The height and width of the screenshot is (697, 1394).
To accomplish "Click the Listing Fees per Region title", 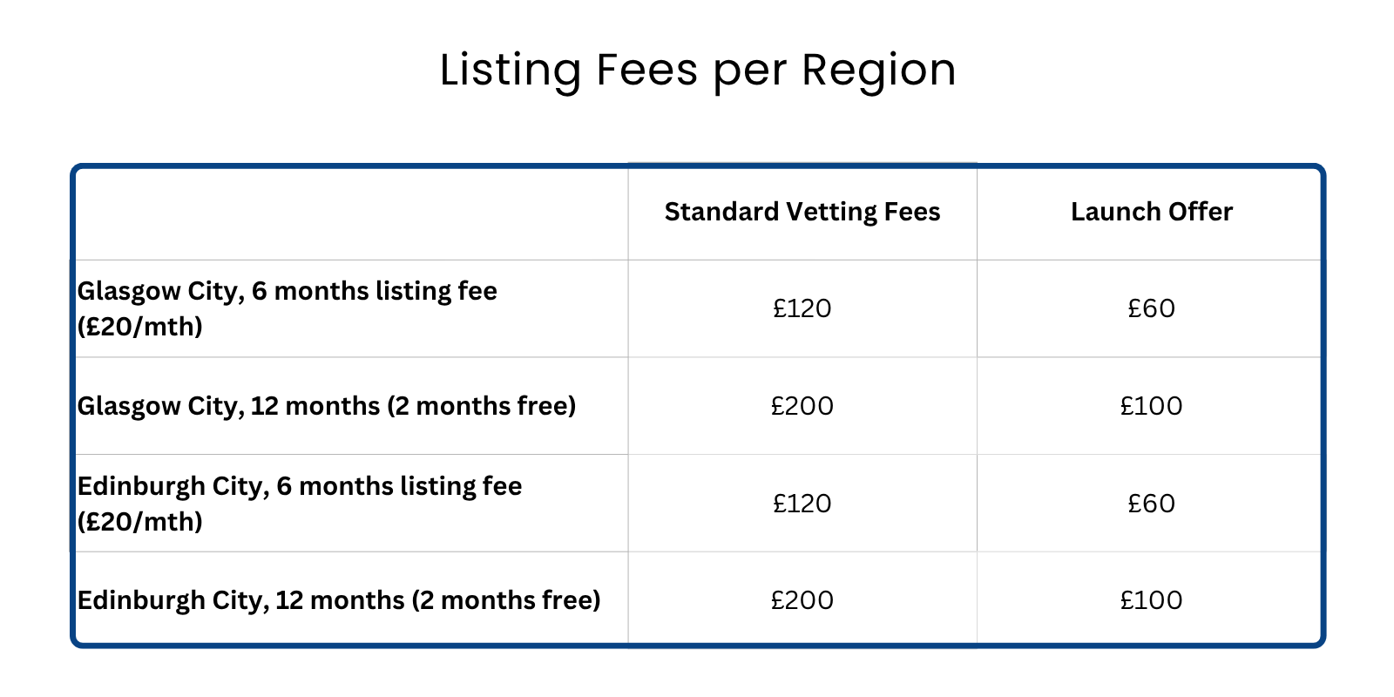I will click(697, 71).
